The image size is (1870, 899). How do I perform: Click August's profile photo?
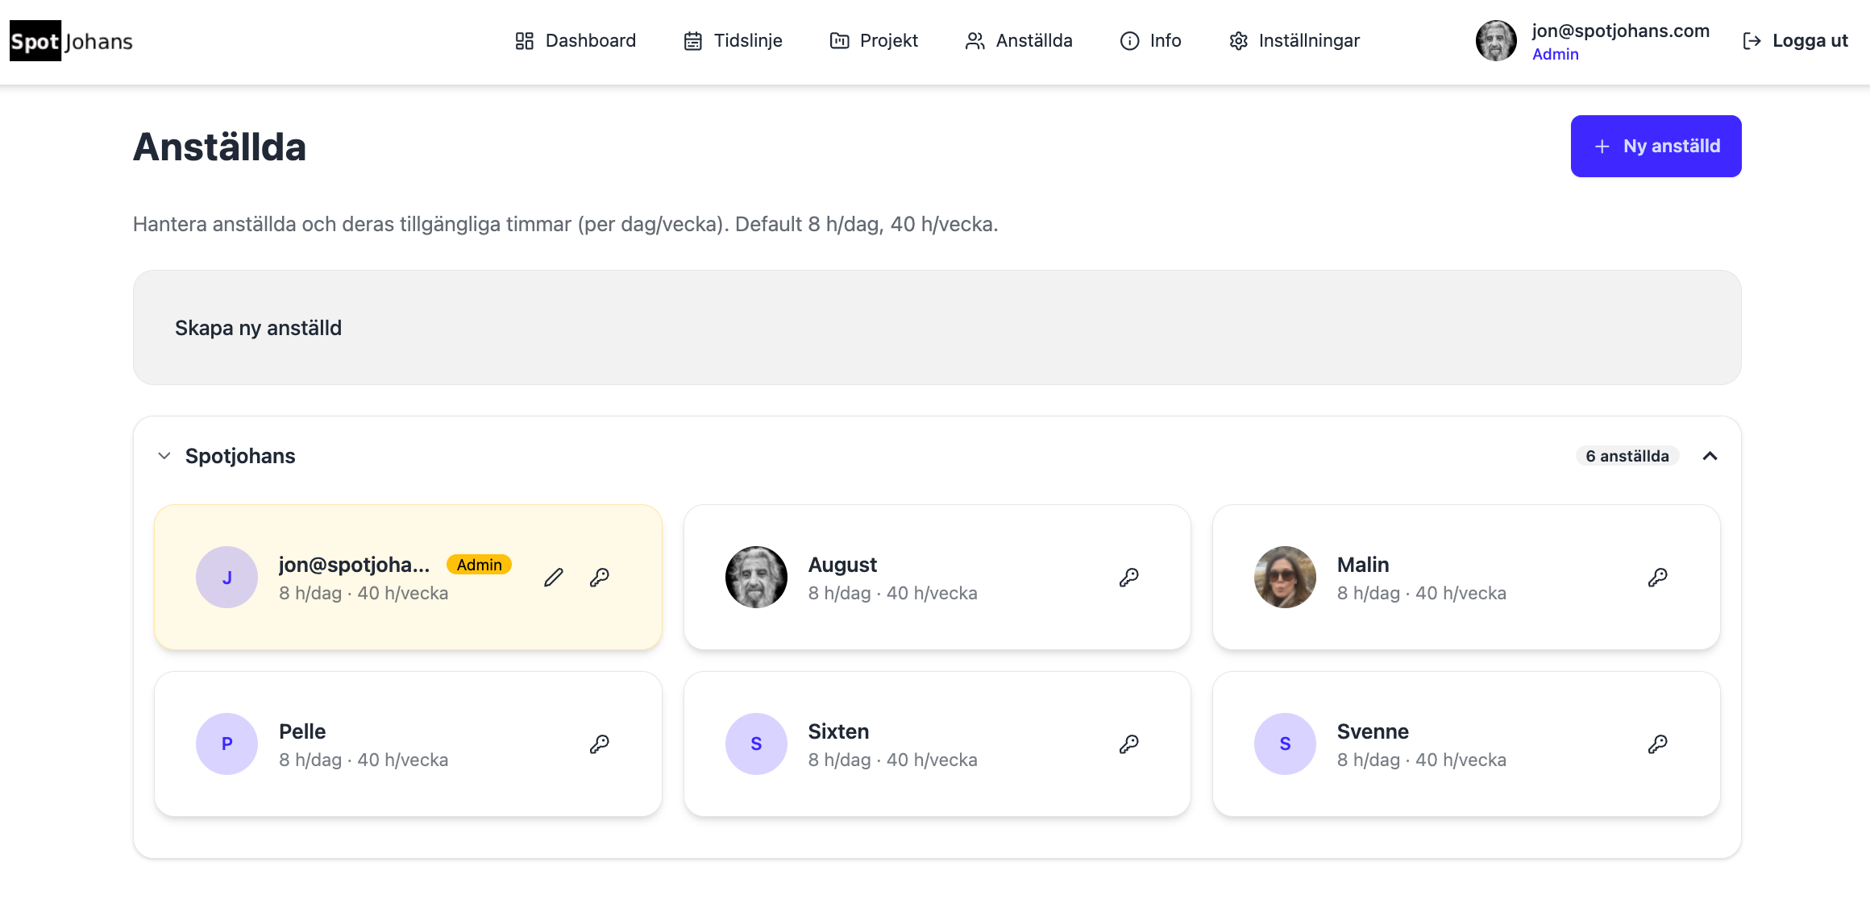756,578
